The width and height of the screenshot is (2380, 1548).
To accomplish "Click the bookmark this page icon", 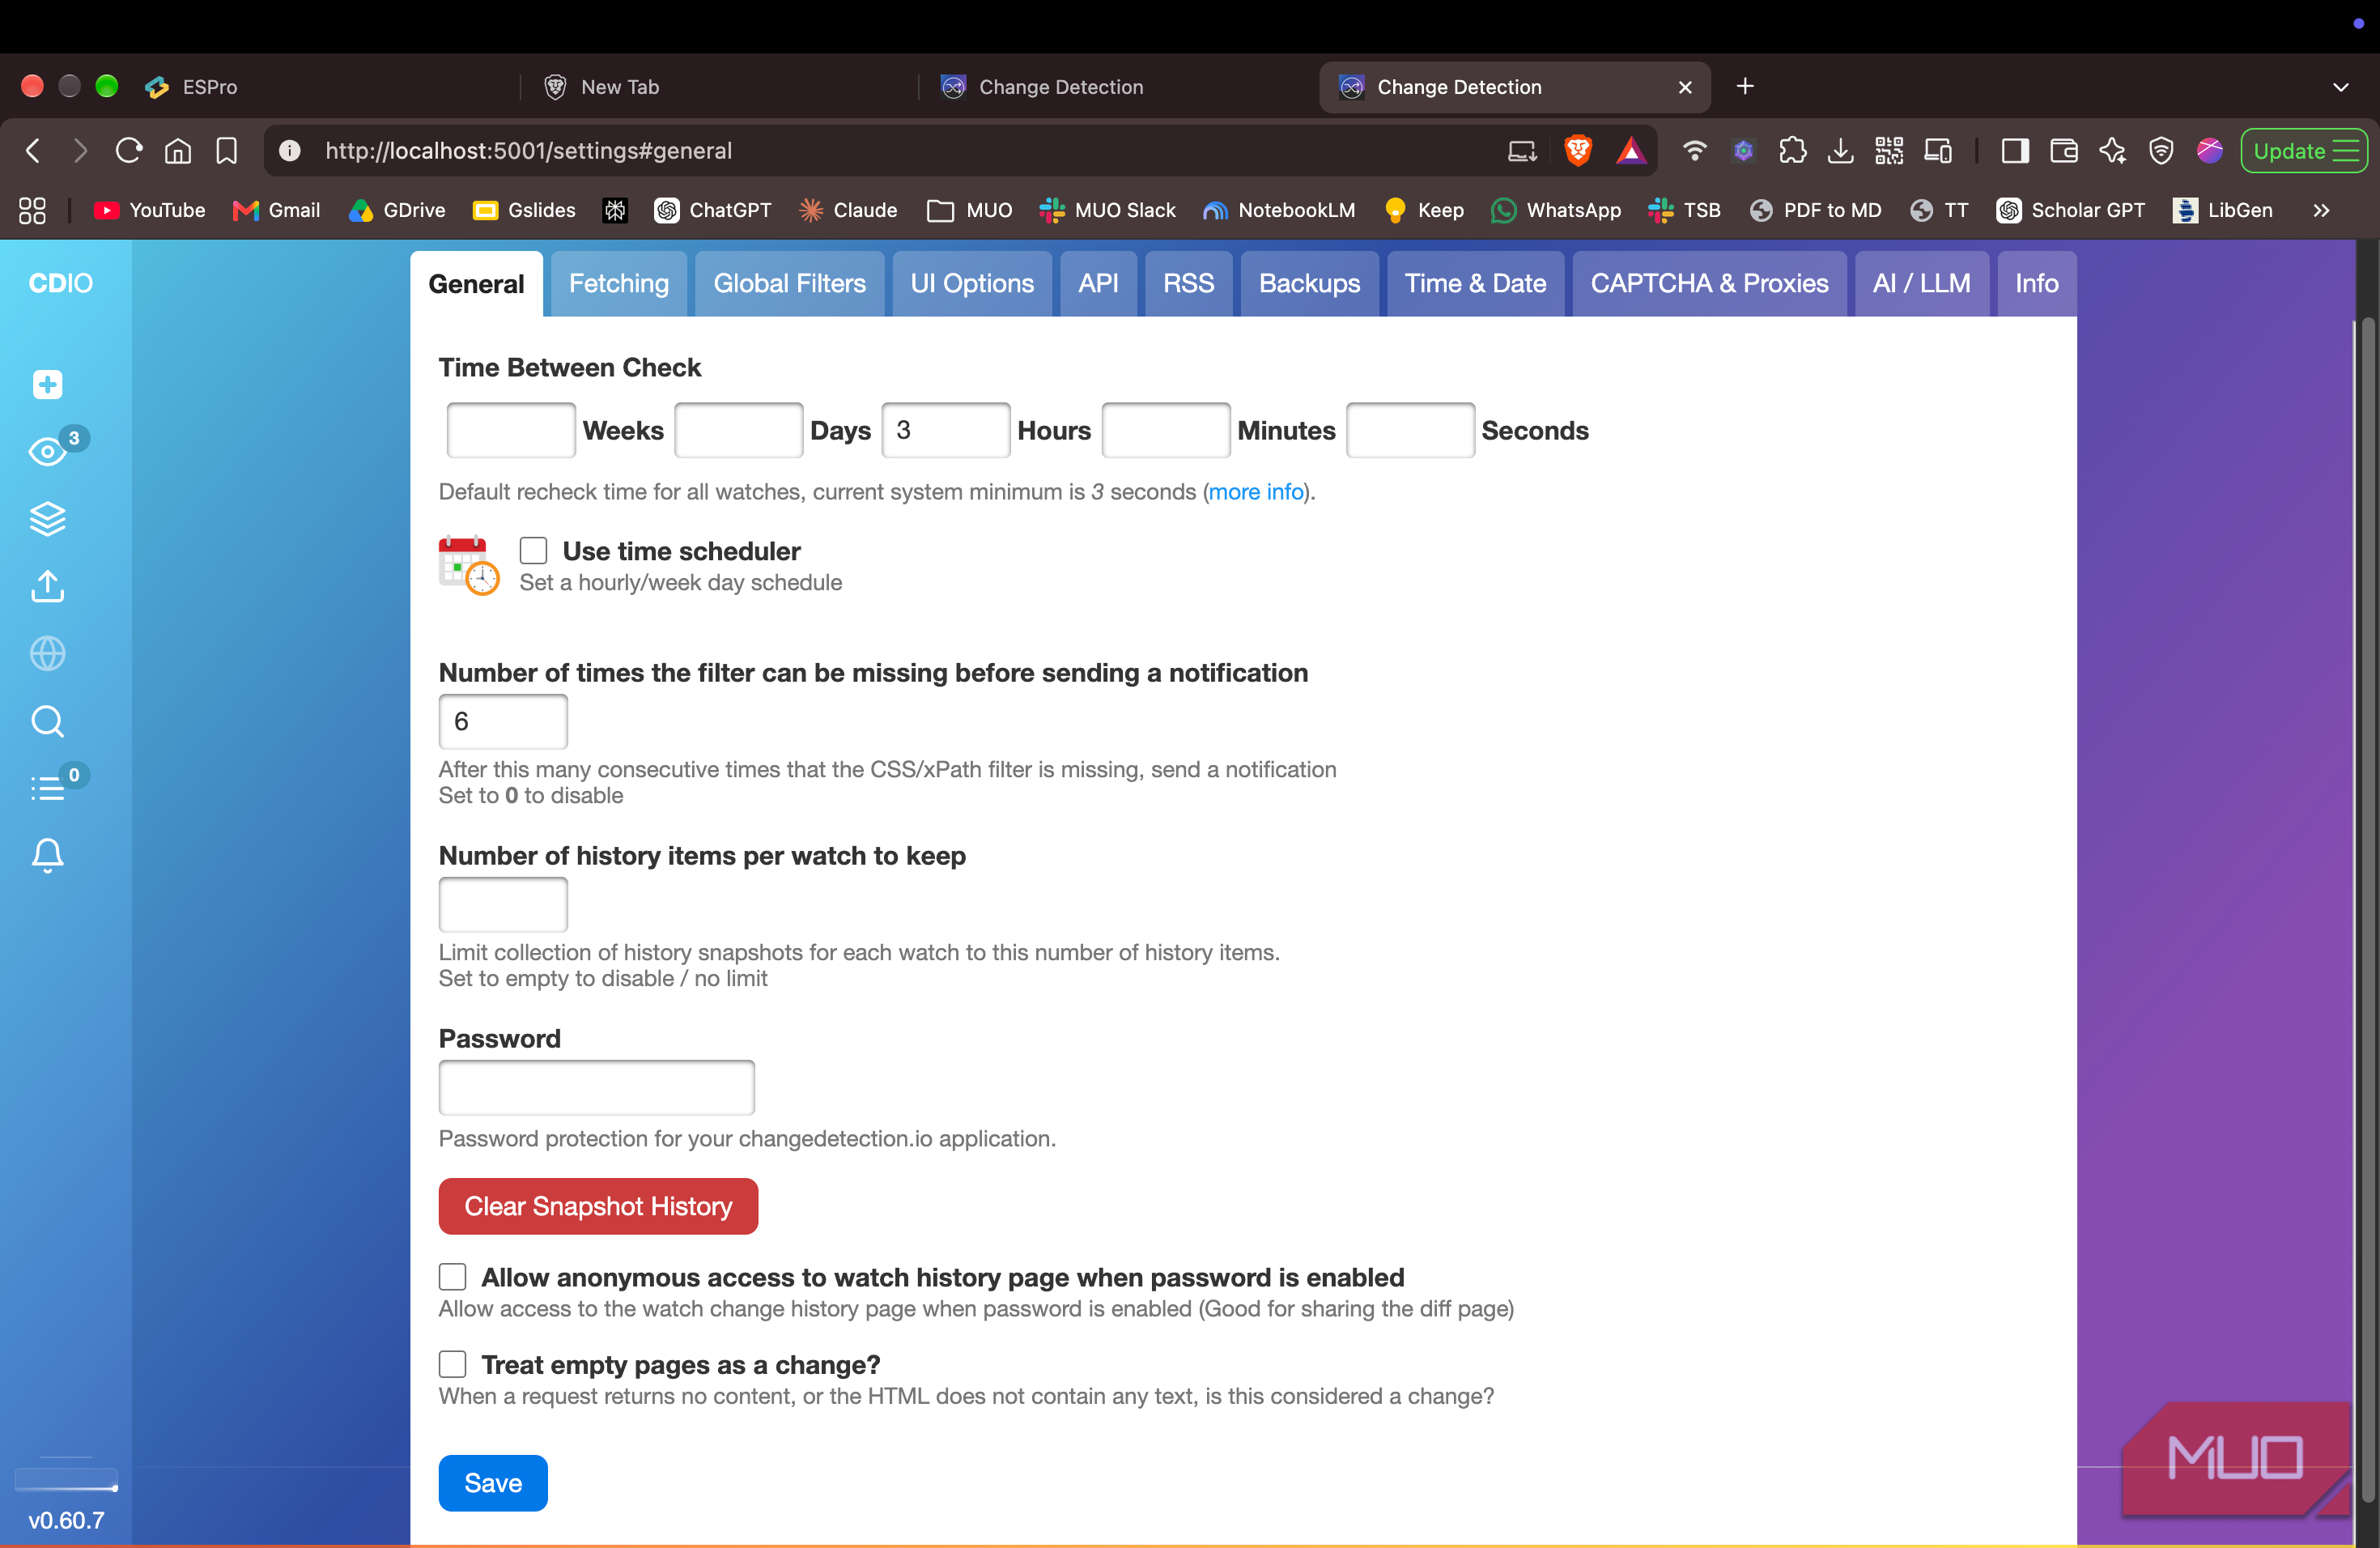I will pyautogui.click(x=227, y=151).
